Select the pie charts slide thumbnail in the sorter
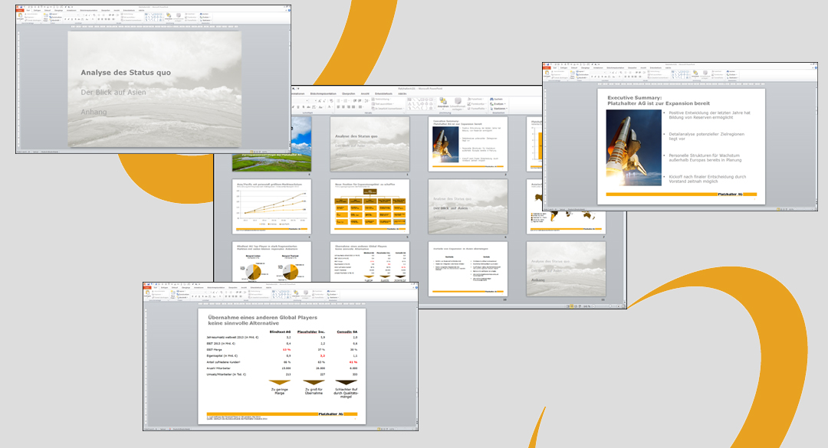Screen dimensions: 828x448 pyautogui.click(x=271, y=262)
